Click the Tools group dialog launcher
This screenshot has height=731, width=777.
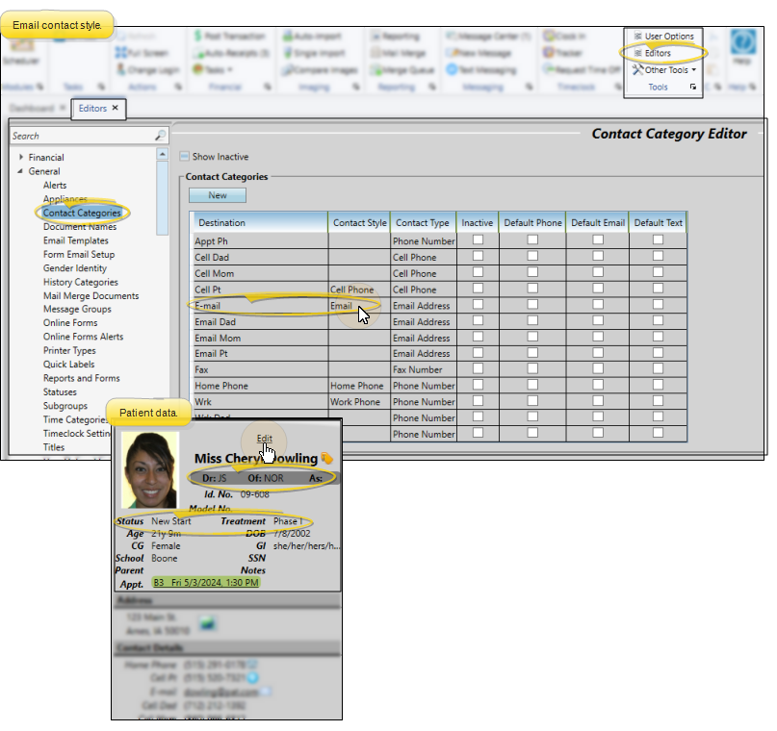[x=693, y=88]
